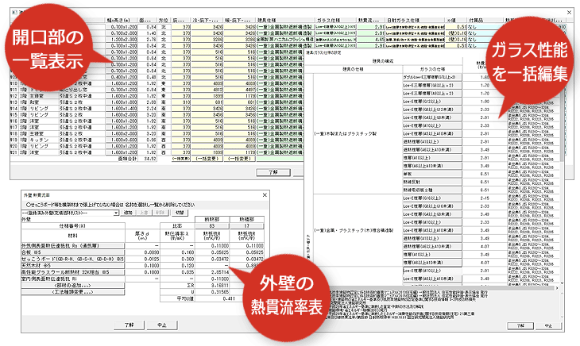Select 熱線反射 glass spec button

pyautogui.click(x=432, y=182)
